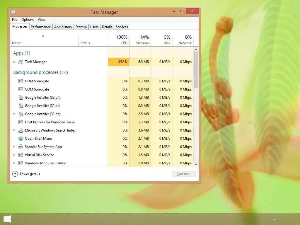Select the Open-Shell Menu process name
Screen dimensions: 300x225
tap(38, 139)
